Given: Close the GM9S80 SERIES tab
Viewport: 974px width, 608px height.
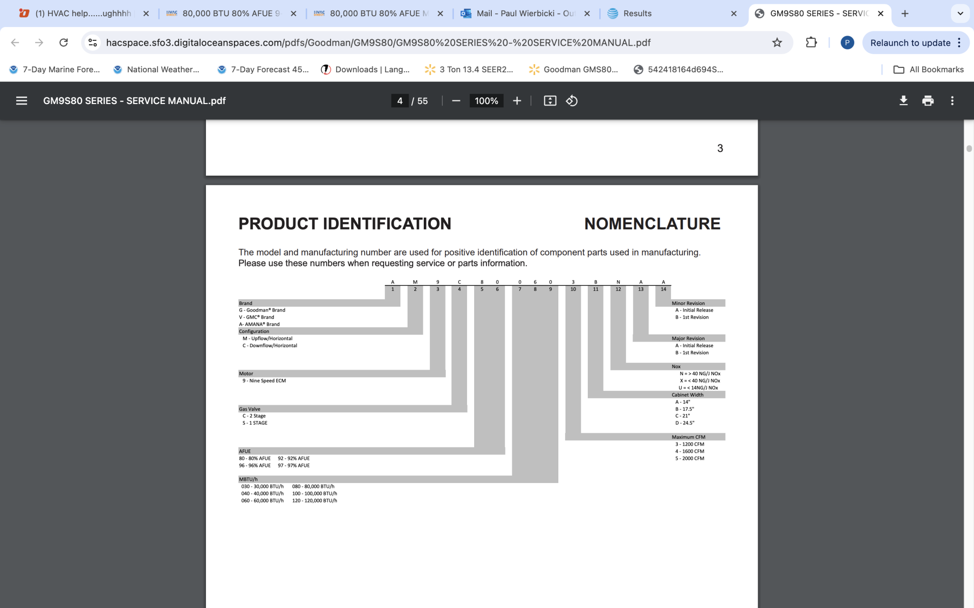Looking at the screenshot, I should click(881, 13).
